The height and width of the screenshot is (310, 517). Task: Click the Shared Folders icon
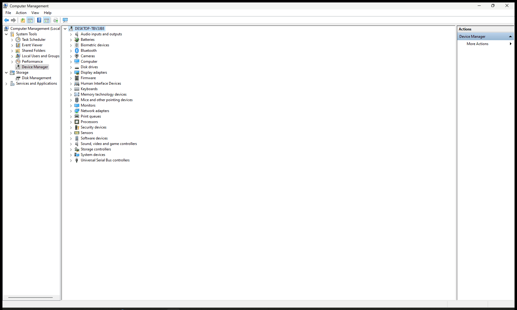coord(18,51)
